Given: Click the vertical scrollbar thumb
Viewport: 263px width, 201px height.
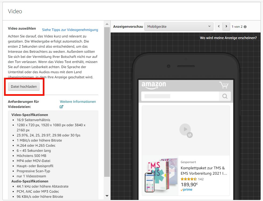Looking at the screenshot, I should [107, 102].
